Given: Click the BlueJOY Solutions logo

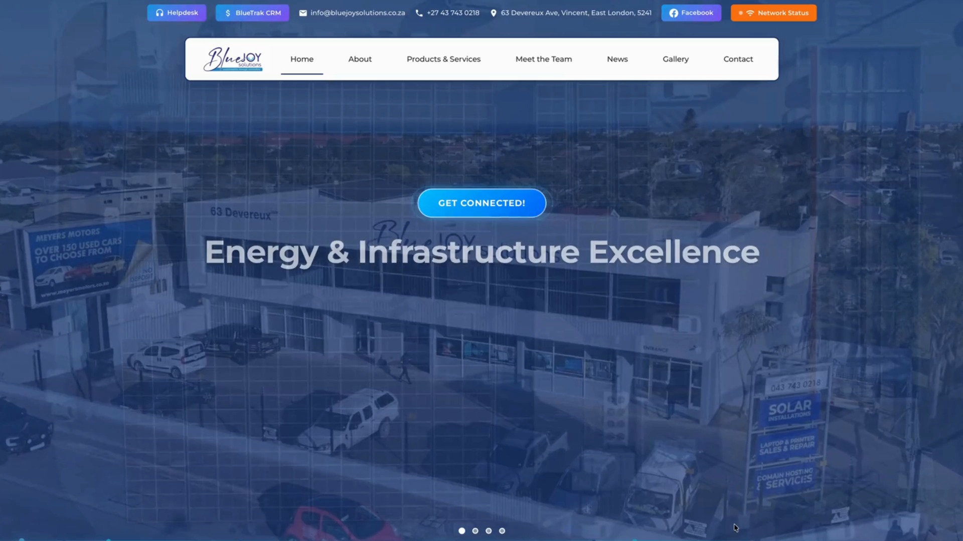Looking at the screenshot, I should (233, 59).
